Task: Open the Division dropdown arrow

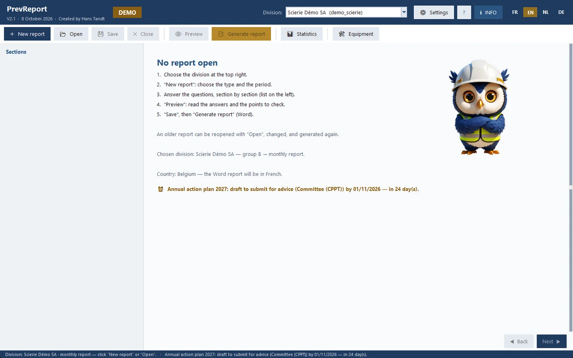Action: pos(404,12)
